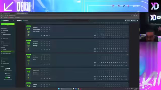
Task: Open the Windows Start menu
Action: [x=59, y=89]
